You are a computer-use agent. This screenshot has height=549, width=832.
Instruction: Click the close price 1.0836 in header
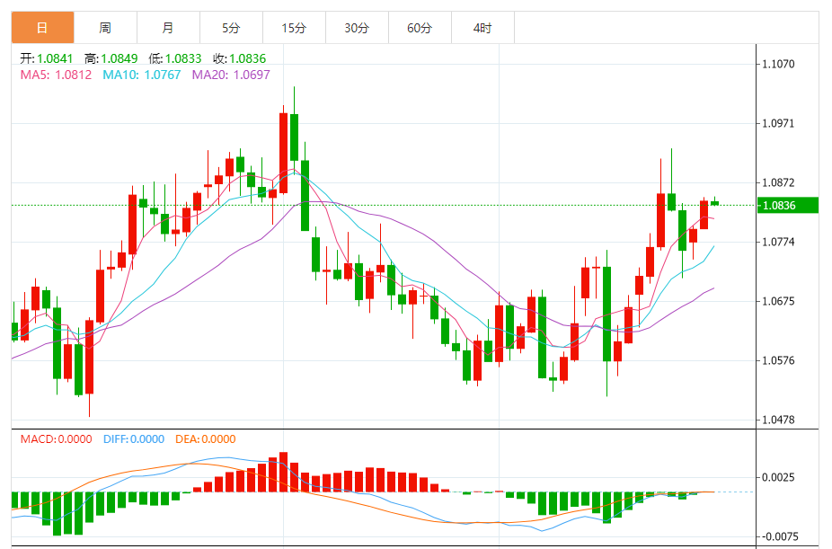coord(248,58)
